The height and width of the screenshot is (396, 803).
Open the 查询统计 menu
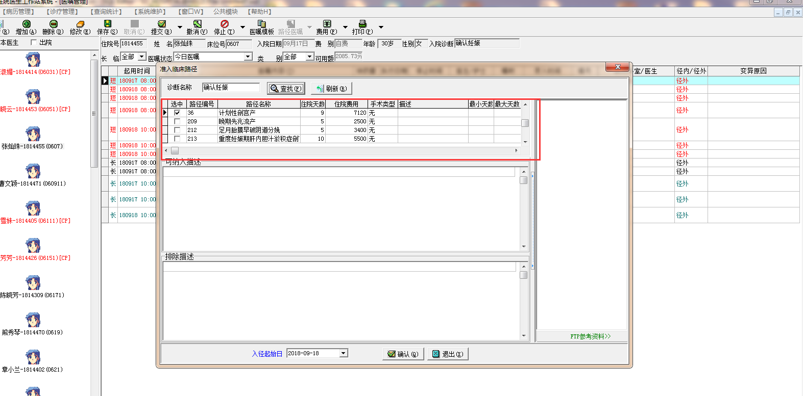106,12
